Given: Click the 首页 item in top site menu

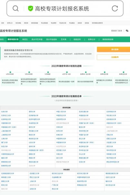Looking at the screenshot, I should [x=3, y=23].
